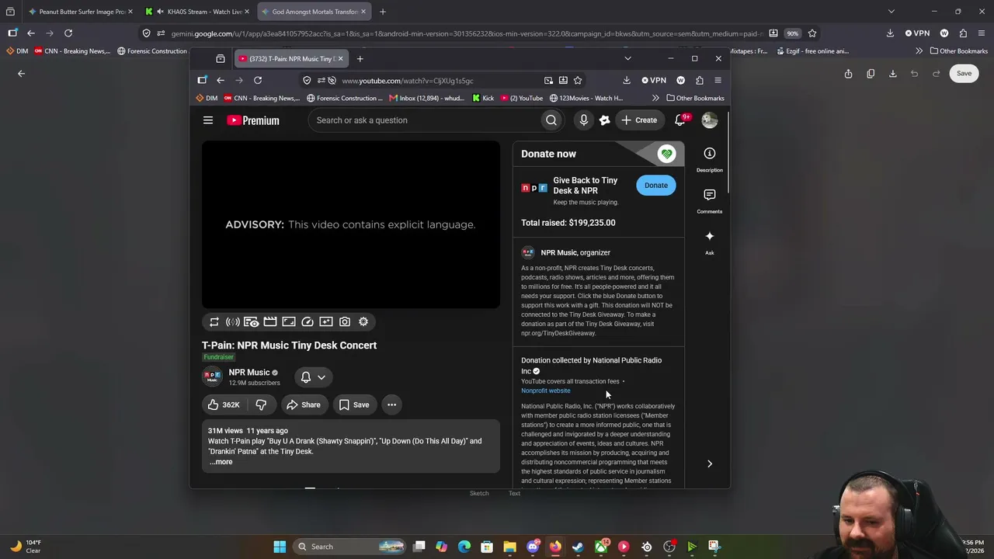Open the playback speed gauge icon
994x559 pixels.
[x=308, y=321]
